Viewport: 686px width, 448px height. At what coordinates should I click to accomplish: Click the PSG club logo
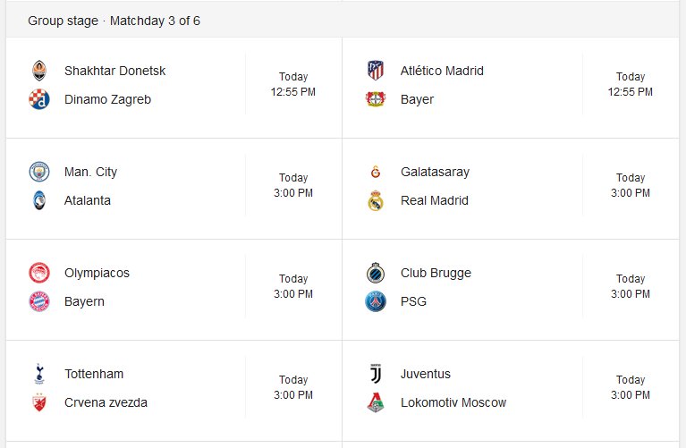[x=376, y=301]
